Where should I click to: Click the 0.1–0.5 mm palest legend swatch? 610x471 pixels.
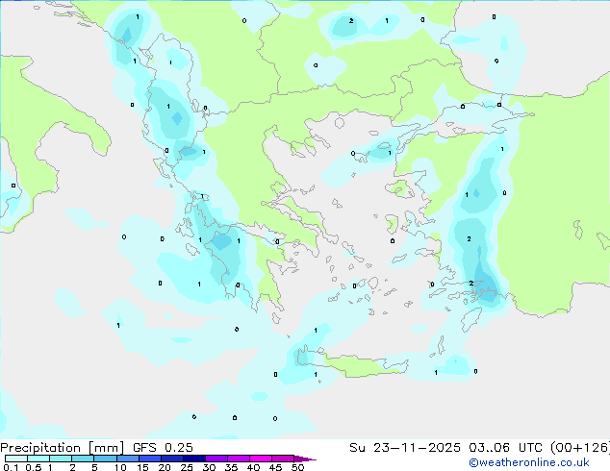click(16, 459)
